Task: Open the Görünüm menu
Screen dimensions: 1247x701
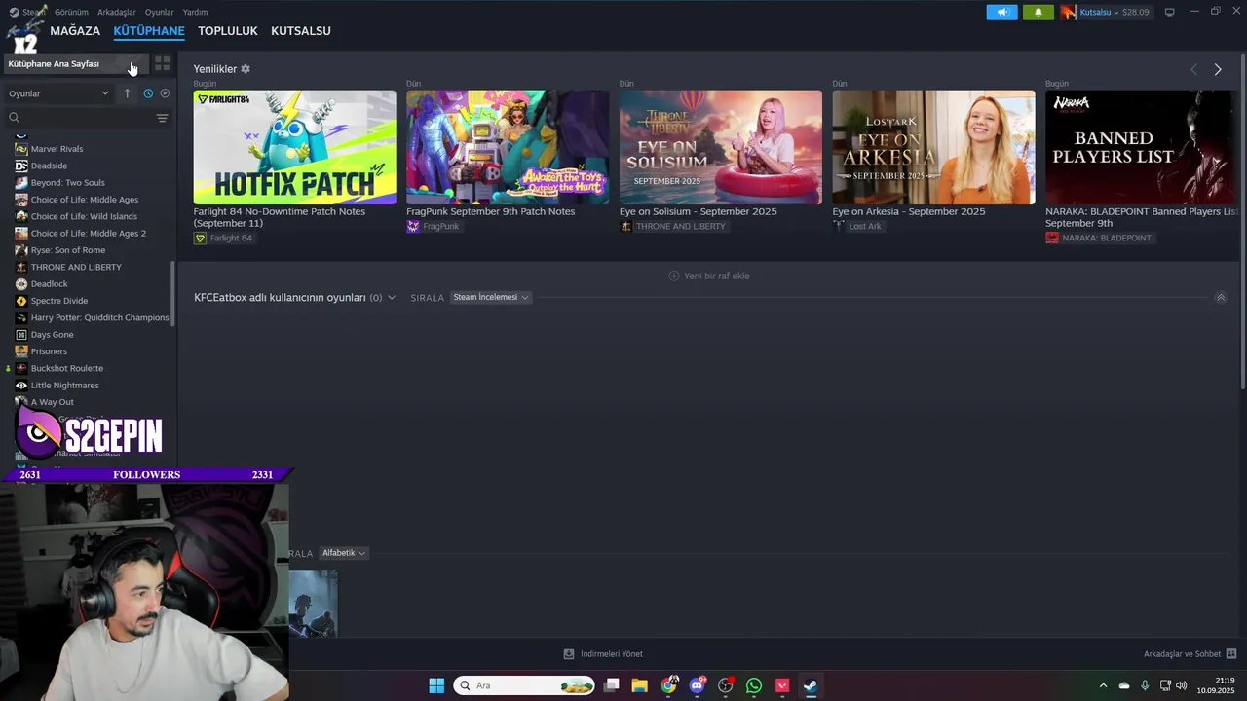Action: 71,12
